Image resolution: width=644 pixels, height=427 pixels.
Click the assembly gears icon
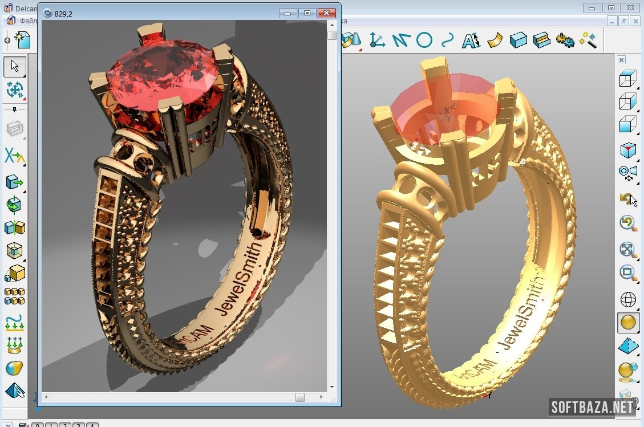click(x=564, y=40)
